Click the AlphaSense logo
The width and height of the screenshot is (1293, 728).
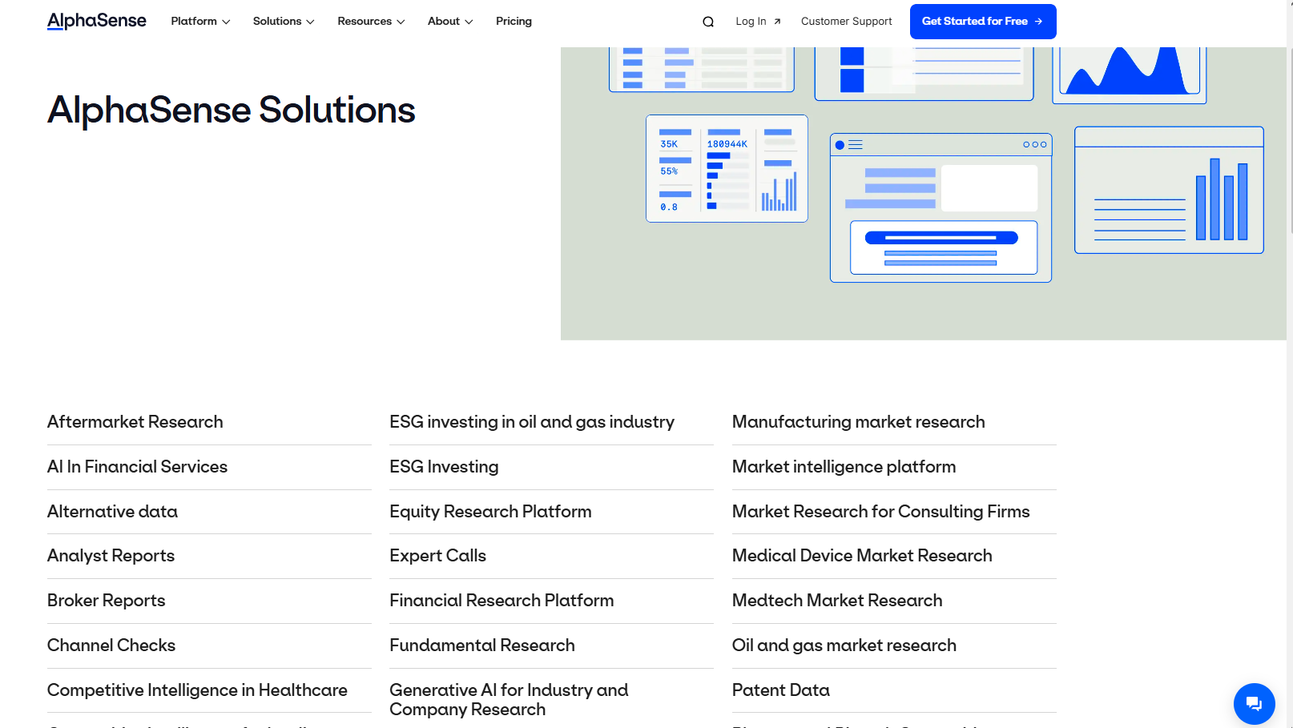97,21
